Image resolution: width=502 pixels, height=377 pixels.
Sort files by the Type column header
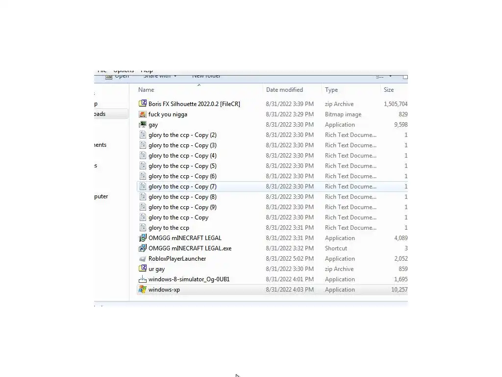pos(331,90)
